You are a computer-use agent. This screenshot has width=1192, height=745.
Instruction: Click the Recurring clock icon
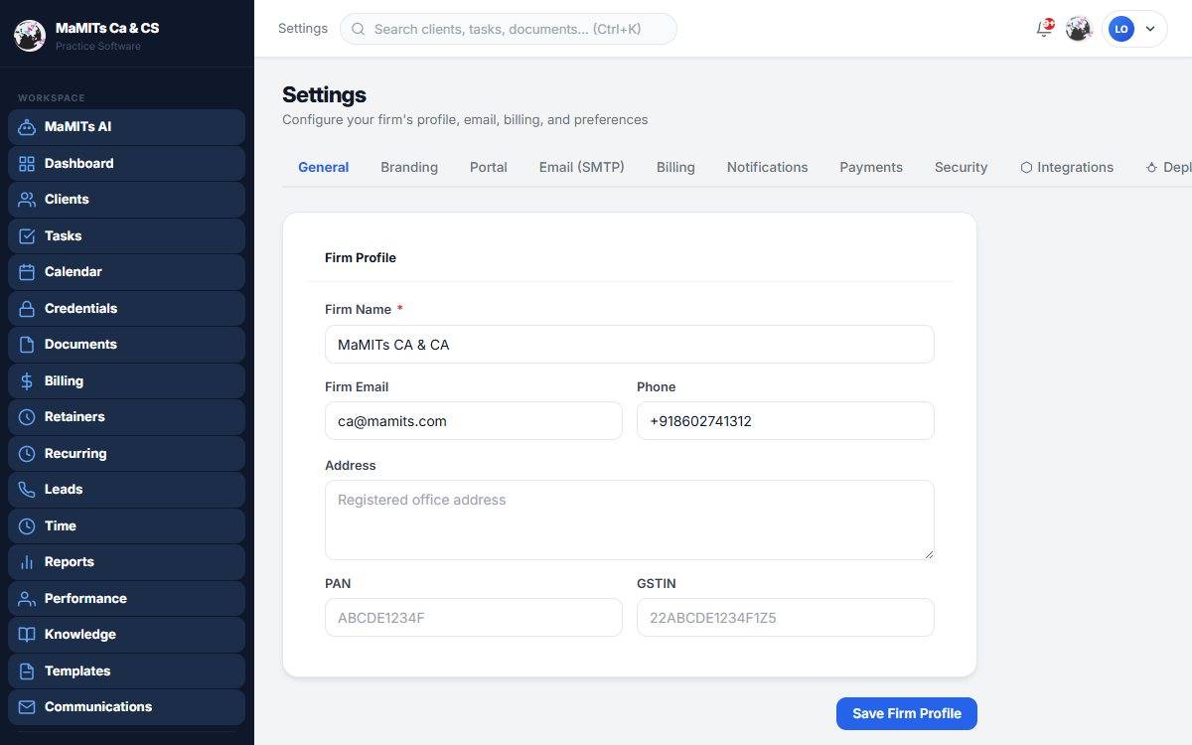click(27, 454)
